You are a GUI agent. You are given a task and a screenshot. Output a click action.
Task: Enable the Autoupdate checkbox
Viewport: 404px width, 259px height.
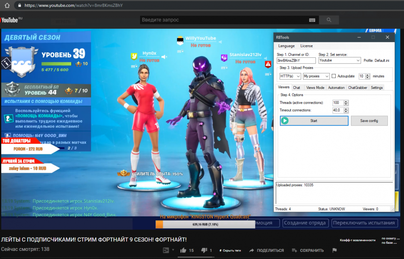coord(334,76)
